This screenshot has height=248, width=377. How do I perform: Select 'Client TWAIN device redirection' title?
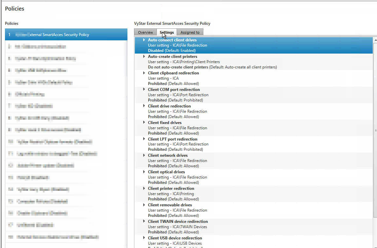pos(178,222)
